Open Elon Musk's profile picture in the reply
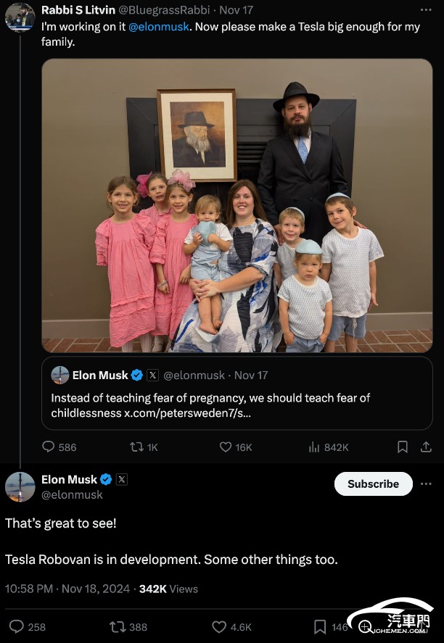This screenshot has height=643, width=444. point(20,486)
